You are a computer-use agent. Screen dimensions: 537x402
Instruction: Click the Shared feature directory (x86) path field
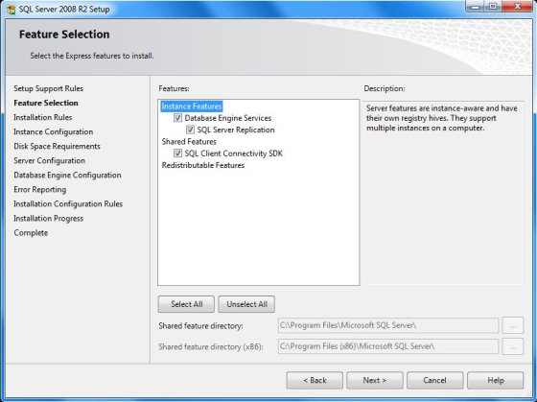[x=388, y=346]
